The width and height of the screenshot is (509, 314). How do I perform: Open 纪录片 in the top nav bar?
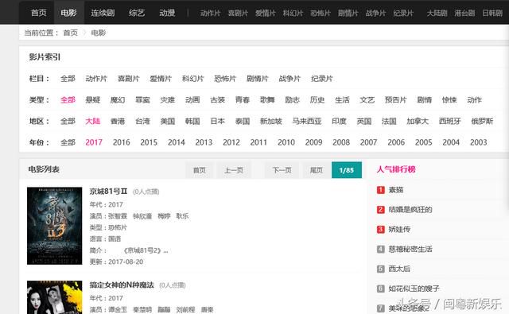403,13
